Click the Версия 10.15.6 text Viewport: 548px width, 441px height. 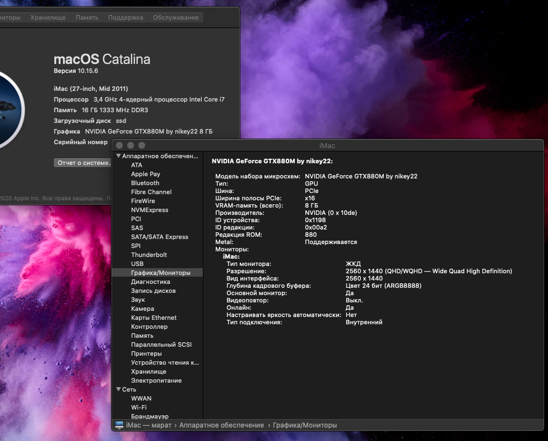click(76, 71)
